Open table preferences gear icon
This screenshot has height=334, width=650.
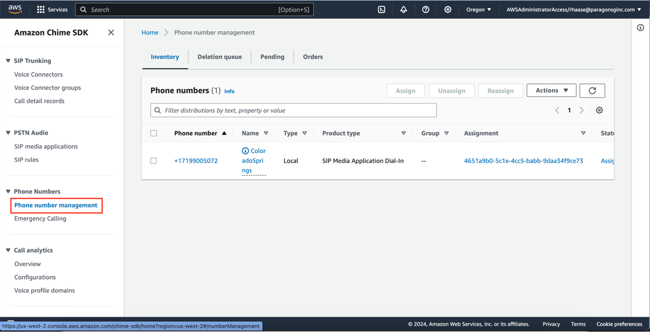[x=599, y=110]
